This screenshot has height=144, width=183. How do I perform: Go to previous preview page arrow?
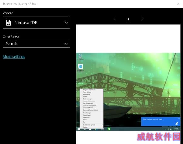115,19
